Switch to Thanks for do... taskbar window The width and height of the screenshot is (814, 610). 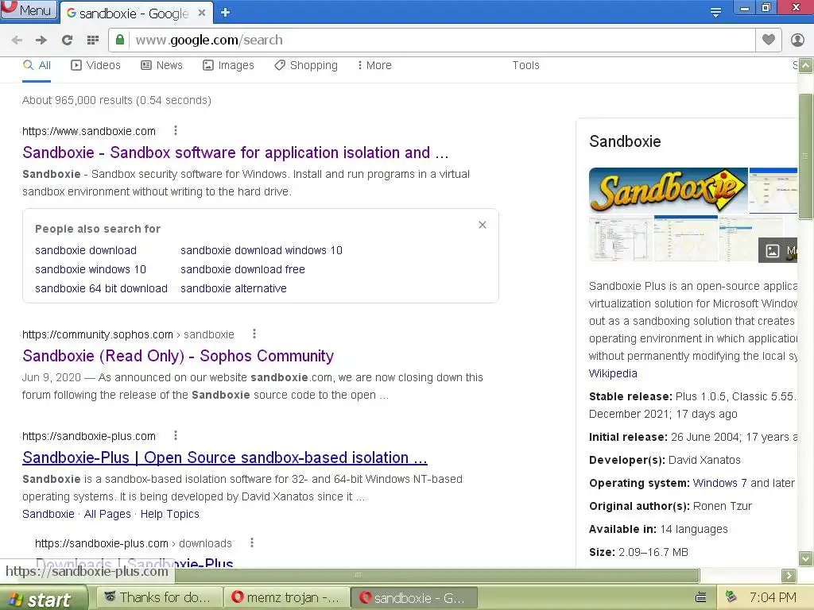pos(158,597)
